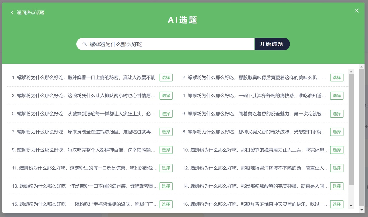Click the outer dialog scrollbar up arrow
This screenshot has width=368, height=217.
point(362,67)
